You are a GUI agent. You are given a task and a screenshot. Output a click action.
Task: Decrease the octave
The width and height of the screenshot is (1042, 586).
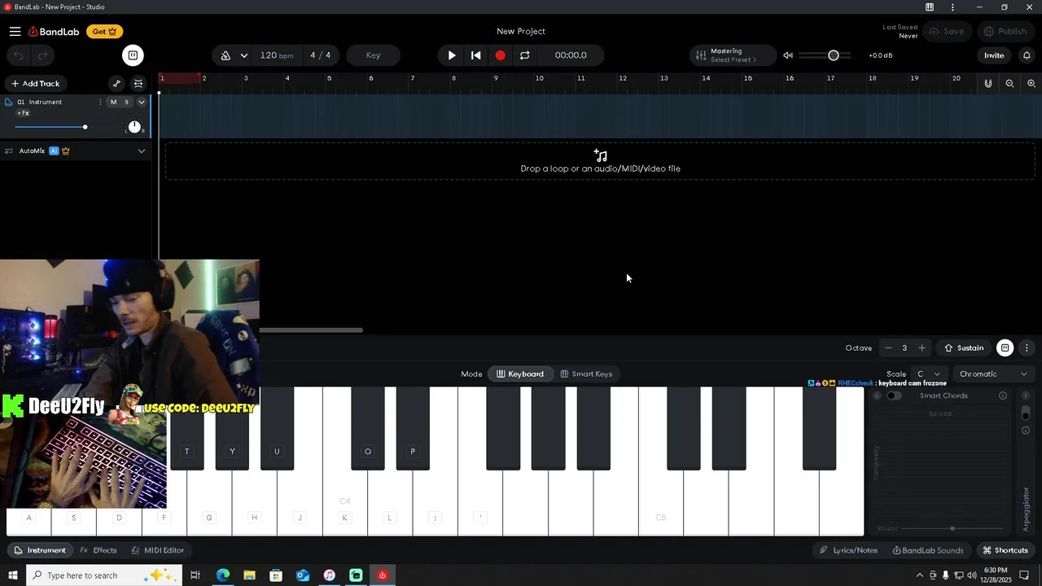(x=888, y=348)
